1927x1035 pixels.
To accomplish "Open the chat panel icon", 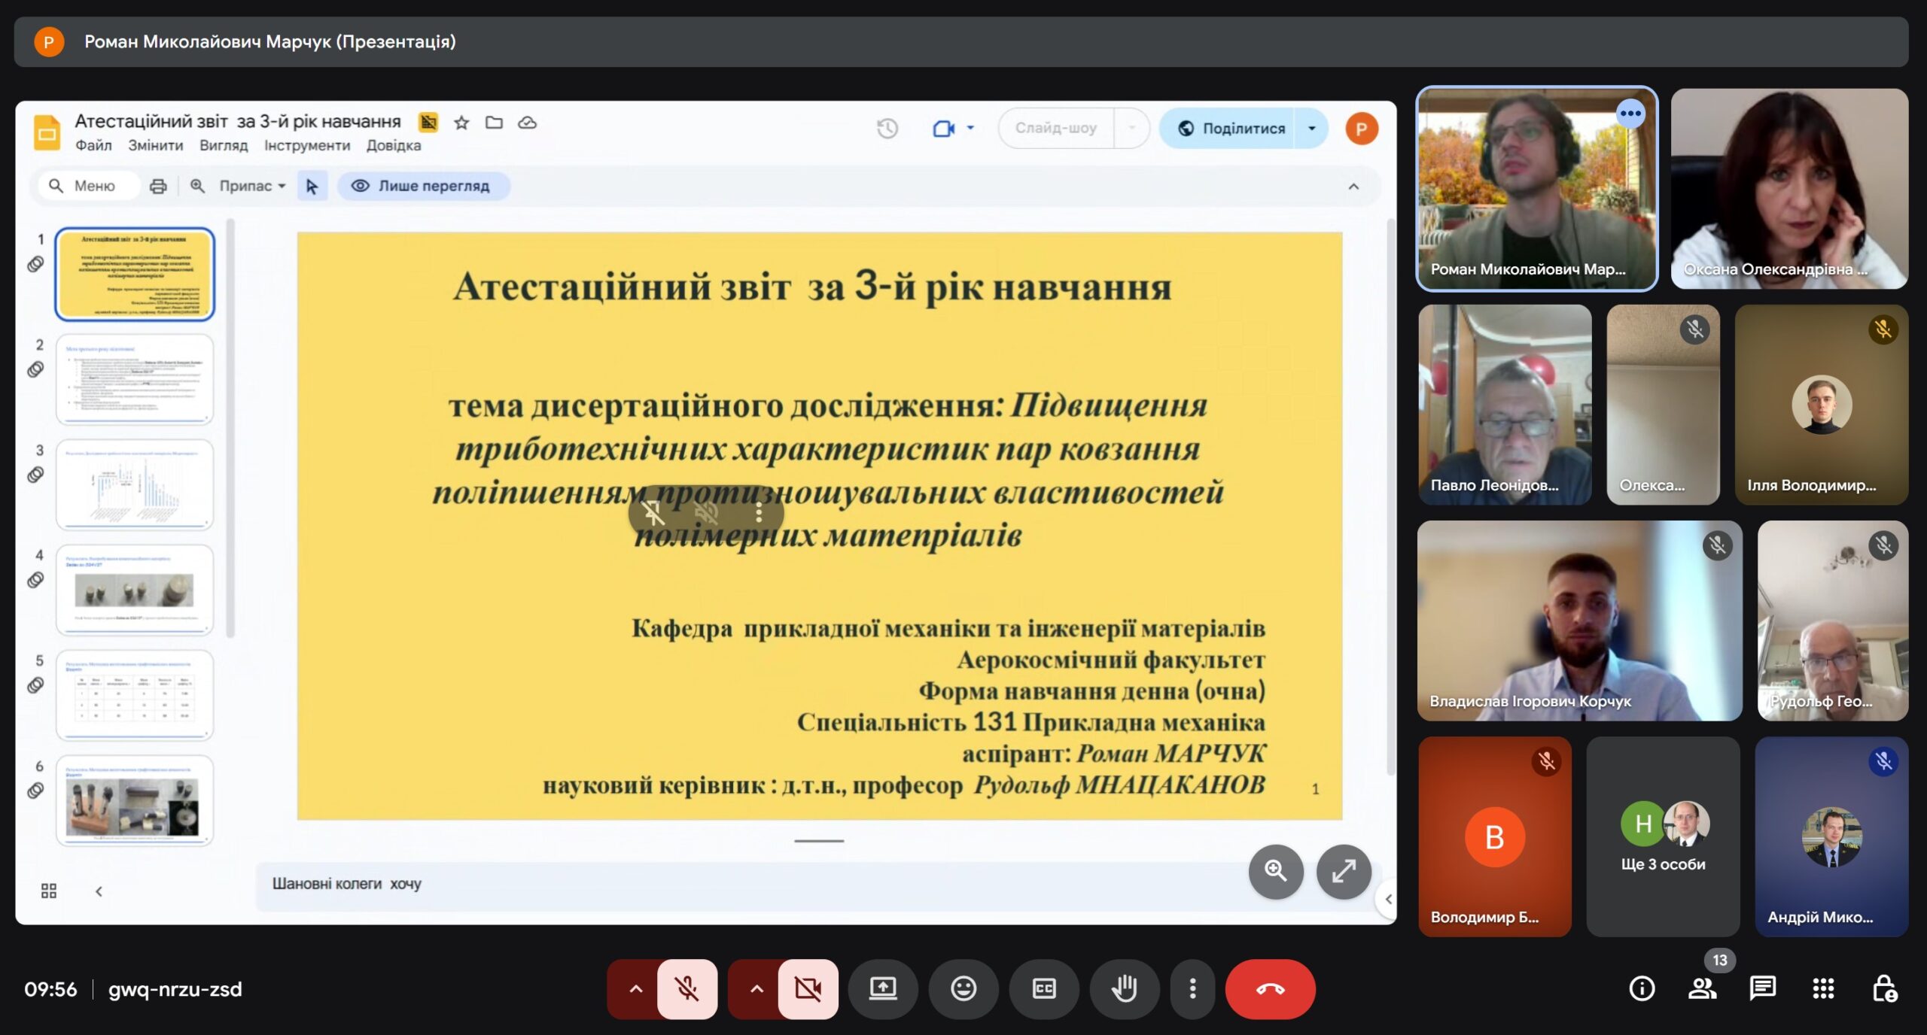I will [x=1762, y=988].
